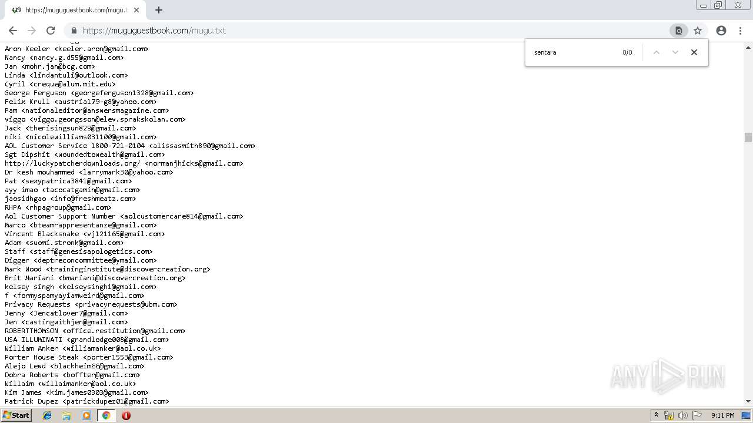753x423 pixels.
Task: Go forward to next page
Action: pos(32,31)
